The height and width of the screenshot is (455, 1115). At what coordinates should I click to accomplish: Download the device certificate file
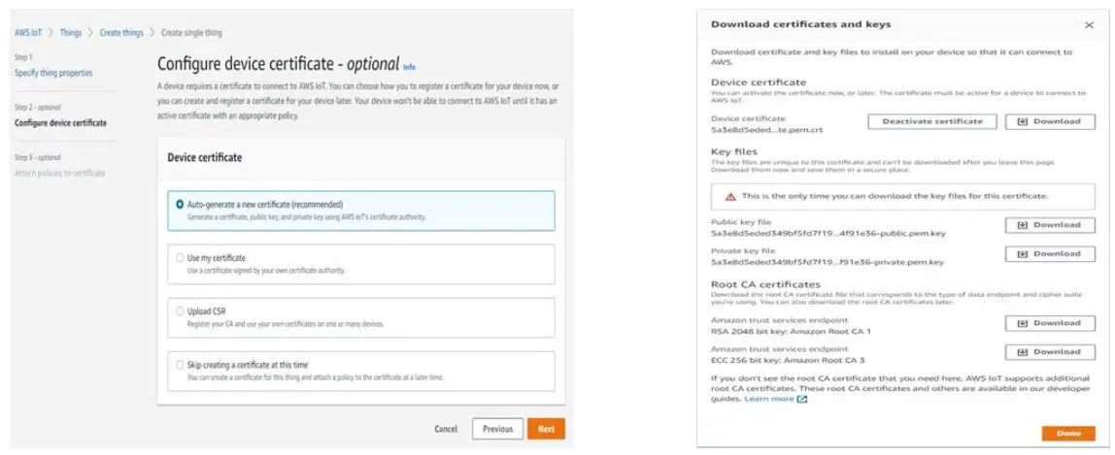(1043, 122)
